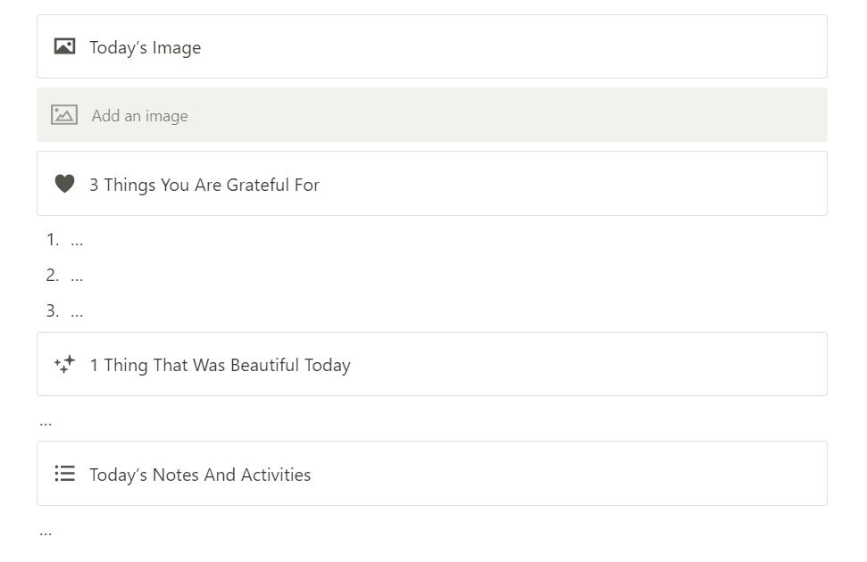Click the Today's Notes And Activities heading text
Screen dimensions: 867x562
pyautogui.click(x=200, y=475)
